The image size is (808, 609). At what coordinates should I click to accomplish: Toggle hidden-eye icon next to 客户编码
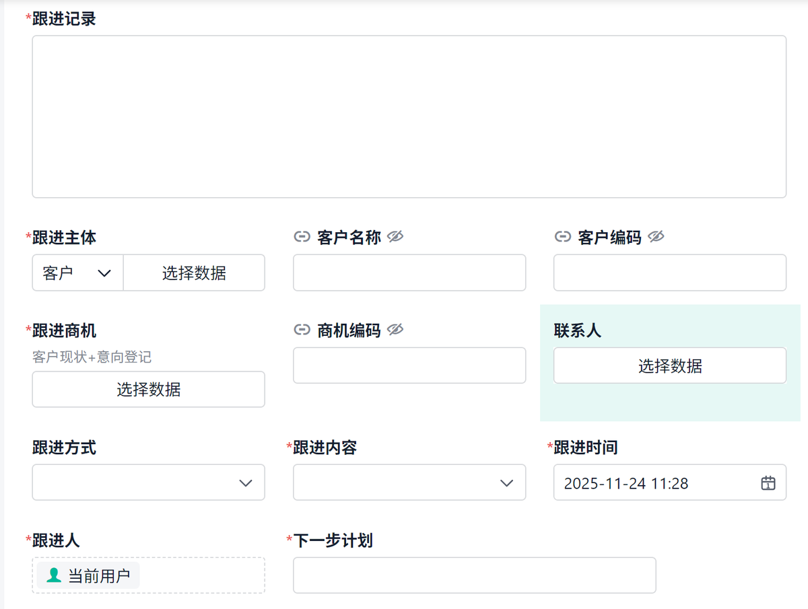(x=656, y=236)
